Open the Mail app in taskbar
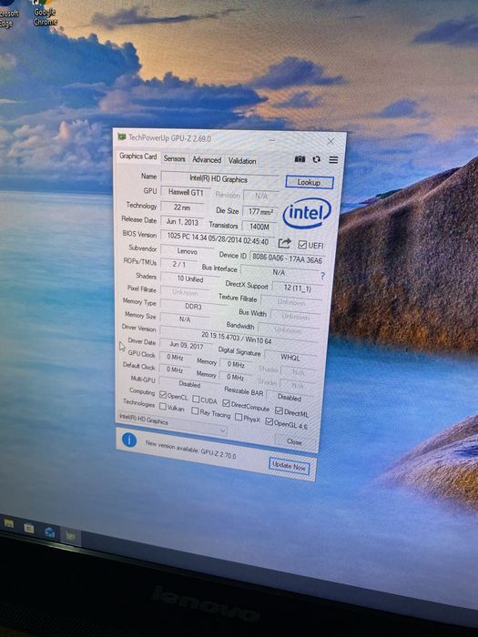The width and height of the screenshot is (478, 637). [49, 531]
